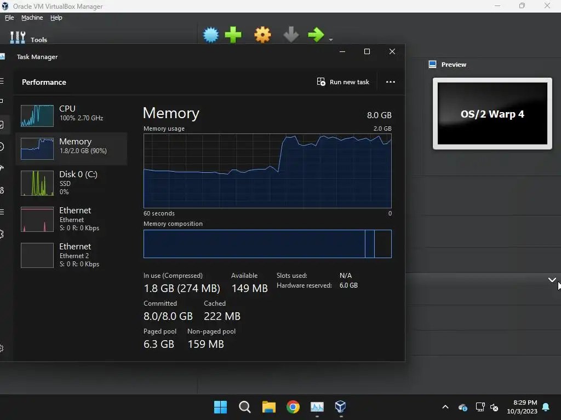Select the Ethernet 2 performance item
Image resolution: width=561 pixels, height=420 pixels.
pos(71,255)
